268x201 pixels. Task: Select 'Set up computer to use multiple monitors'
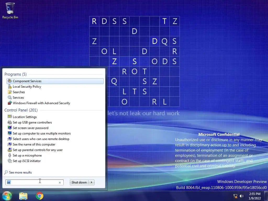(x=55, y=133)
